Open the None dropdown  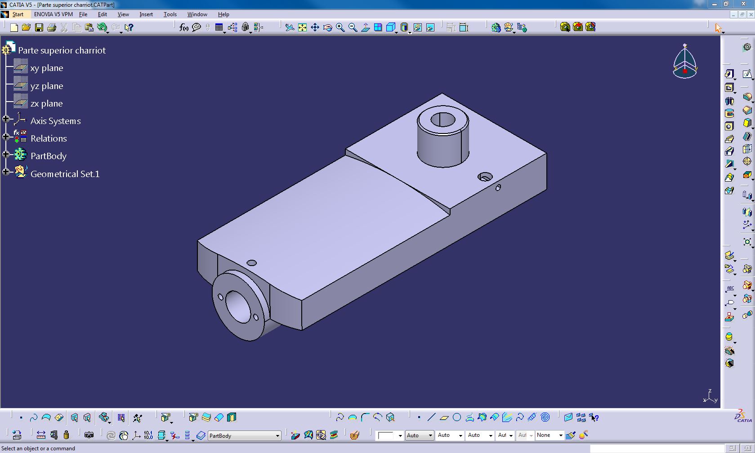549,435
